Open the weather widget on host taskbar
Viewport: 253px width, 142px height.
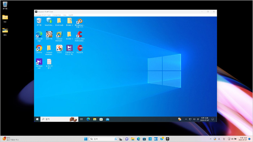[x=10, y=139]
